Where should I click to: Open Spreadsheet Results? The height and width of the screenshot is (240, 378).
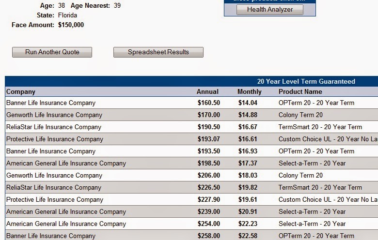(x=158, y=52)
